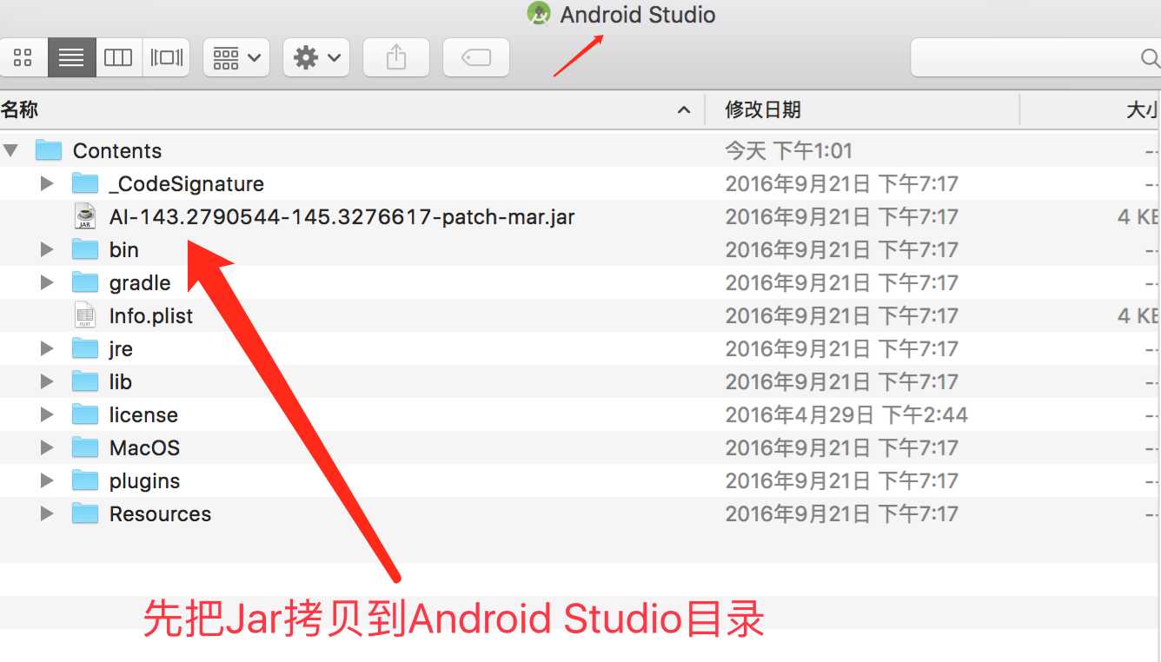
Task: Switch to list view
Action: pos(71,57)
